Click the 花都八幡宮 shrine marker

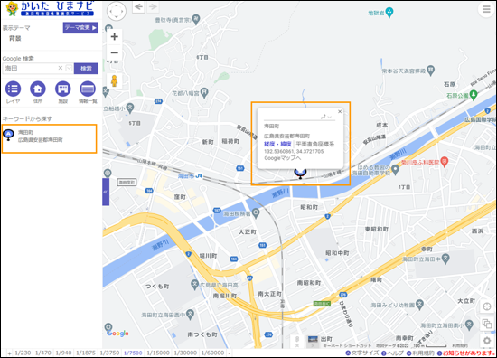pos(205,92)
